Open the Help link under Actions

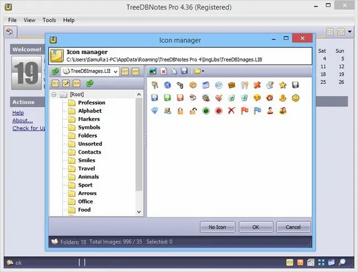[18, 113]
